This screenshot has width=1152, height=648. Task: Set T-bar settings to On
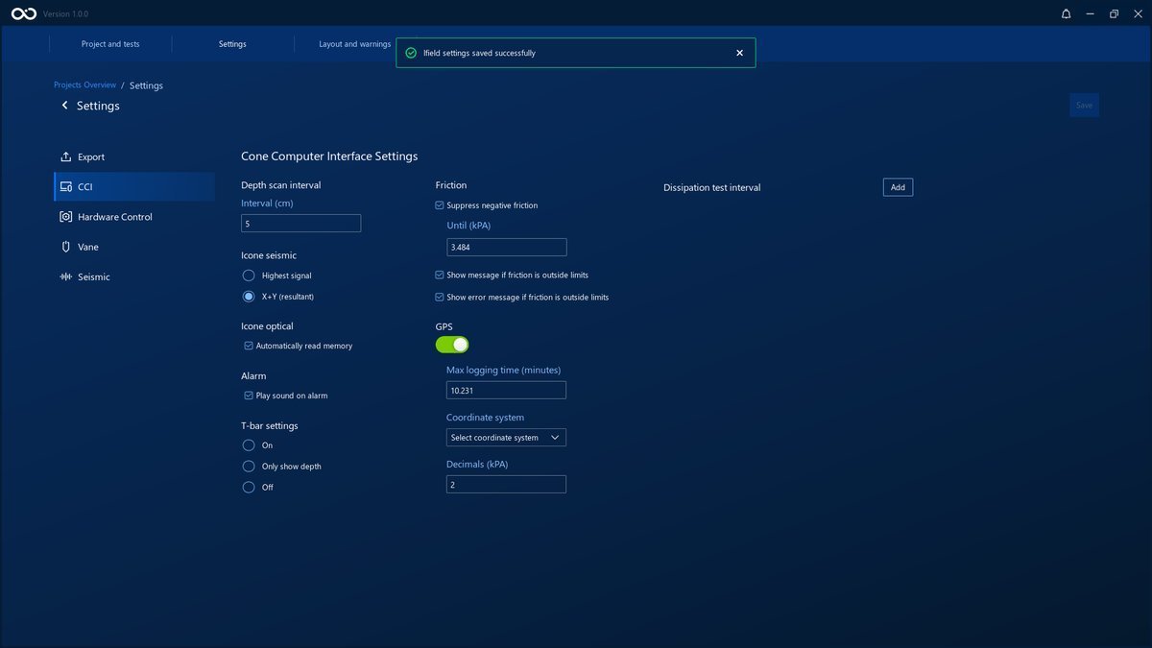249,445
